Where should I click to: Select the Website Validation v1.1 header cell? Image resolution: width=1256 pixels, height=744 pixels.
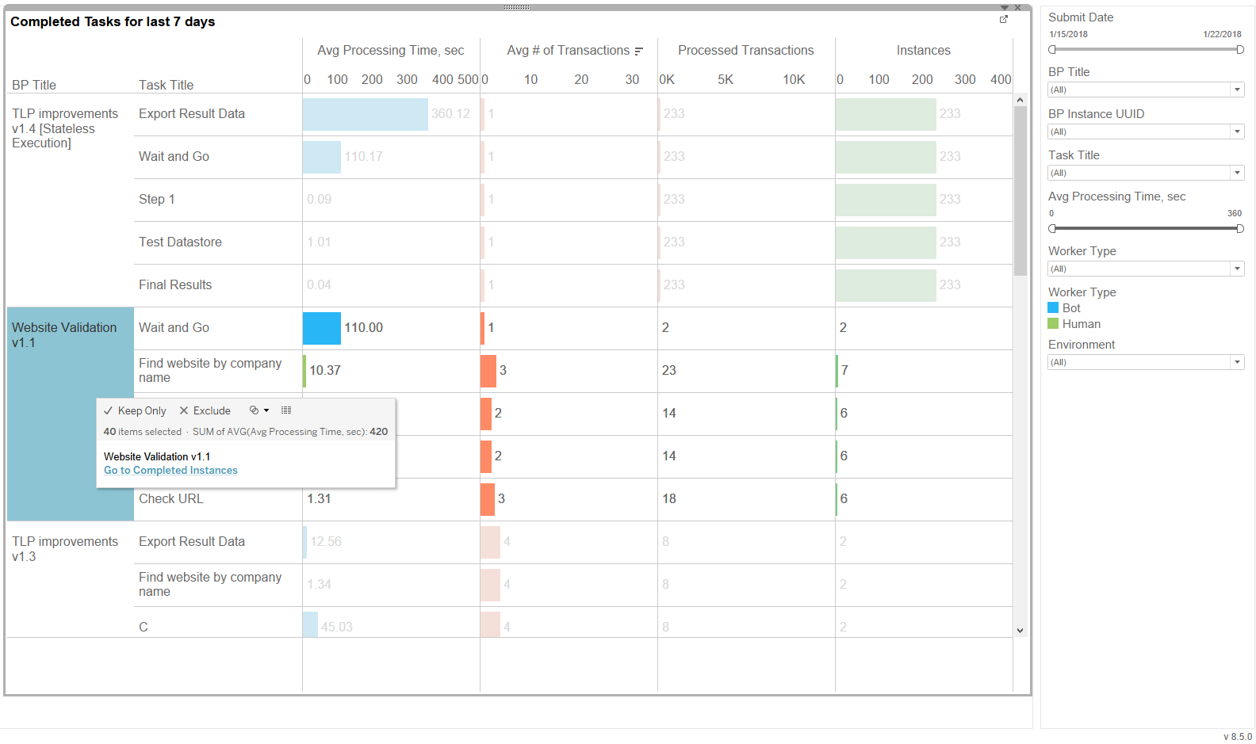71,414
